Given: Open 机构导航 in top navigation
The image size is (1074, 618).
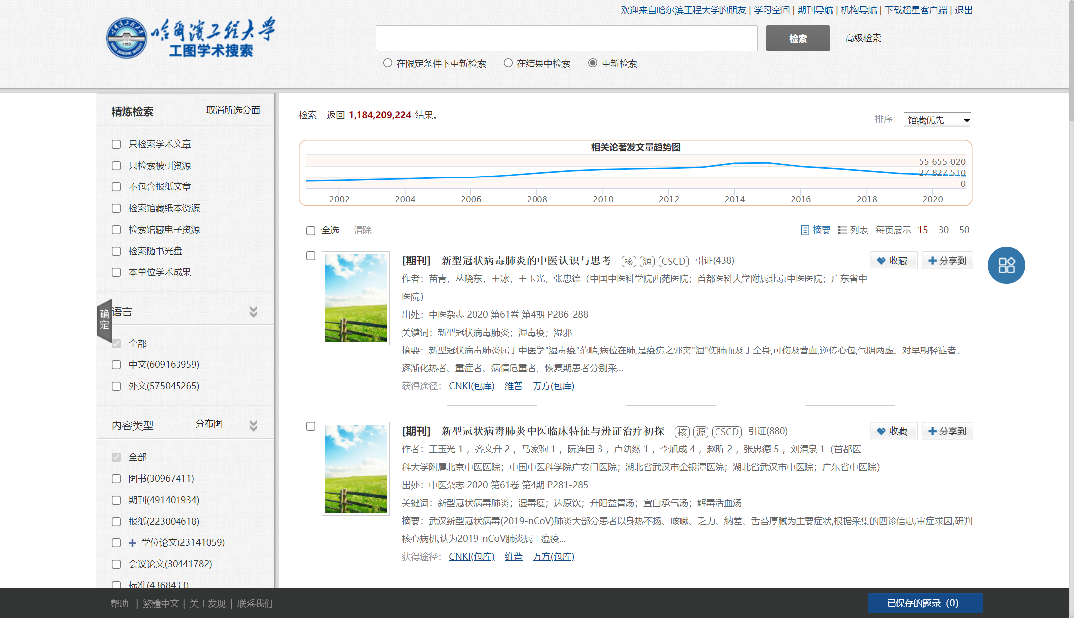Looking at the screenshot, I should coord(859,10).
